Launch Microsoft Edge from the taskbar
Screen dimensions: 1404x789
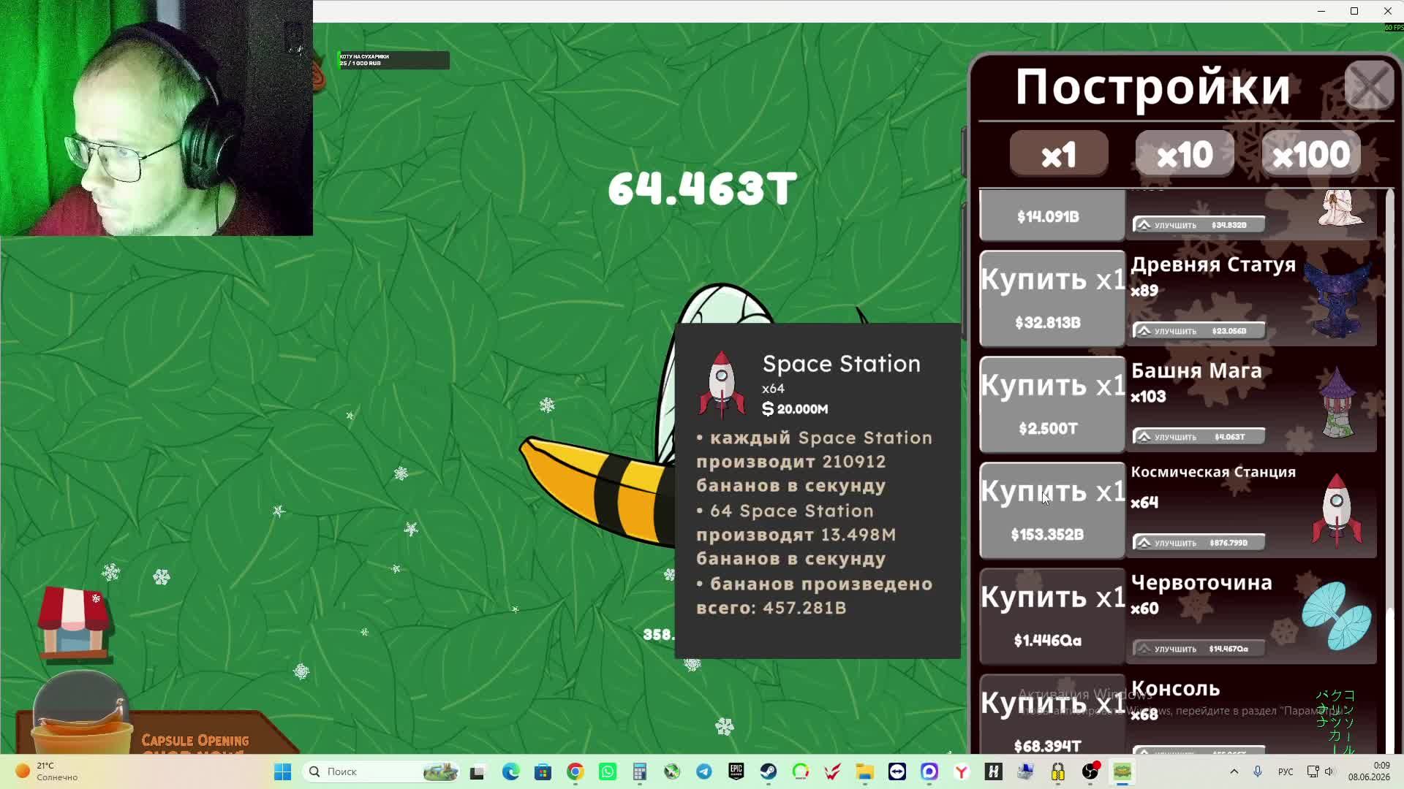click(x=510, y=771)
